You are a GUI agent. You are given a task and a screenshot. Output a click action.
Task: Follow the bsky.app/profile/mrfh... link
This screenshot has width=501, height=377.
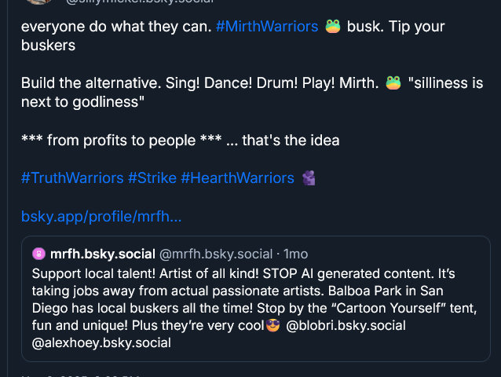click(x=101, y=215)
